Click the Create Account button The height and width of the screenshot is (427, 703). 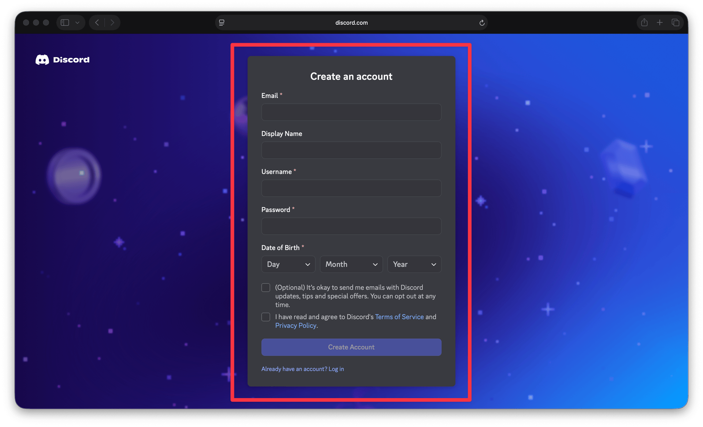(351, 347)
